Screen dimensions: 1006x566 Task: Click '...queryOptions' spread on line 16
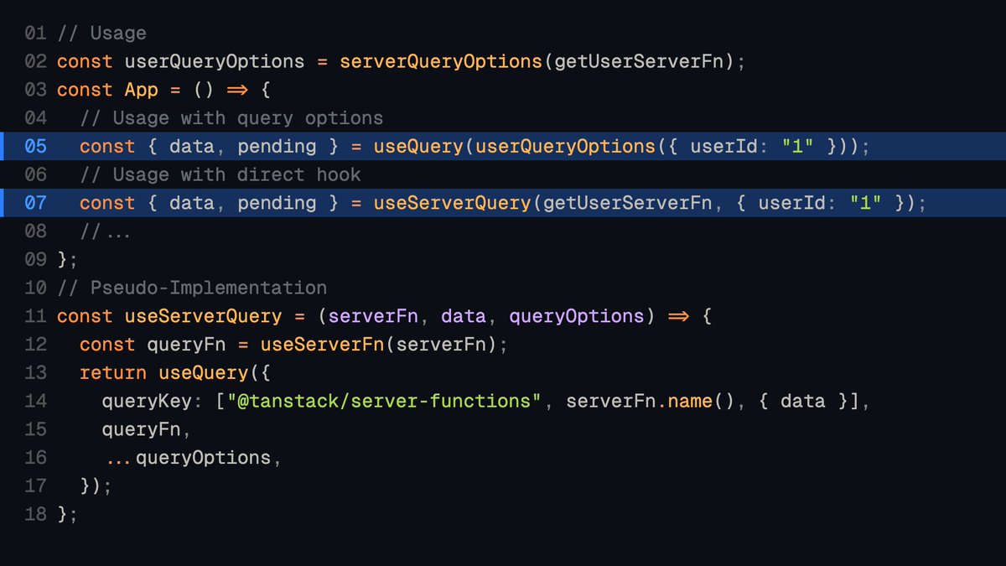[188, 458]
